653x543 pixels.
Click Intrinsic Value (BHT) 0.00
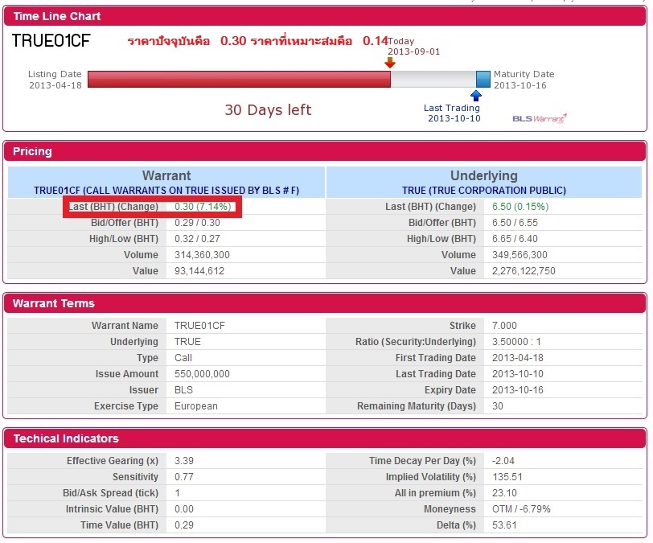click(184, 509)
